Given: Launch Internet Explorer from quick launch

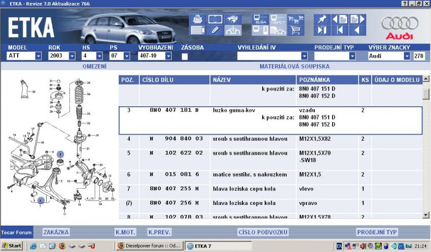Looking at the screenshot, I should [x=33, y=246].
